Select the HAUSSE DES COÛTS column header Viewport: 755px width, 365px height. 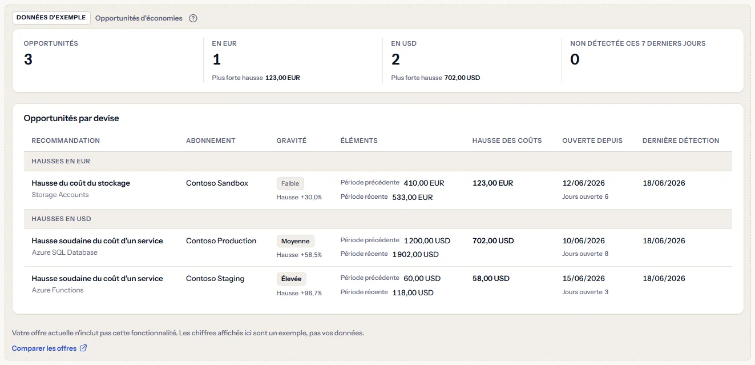pyautogui.click(x=507, y=141)
